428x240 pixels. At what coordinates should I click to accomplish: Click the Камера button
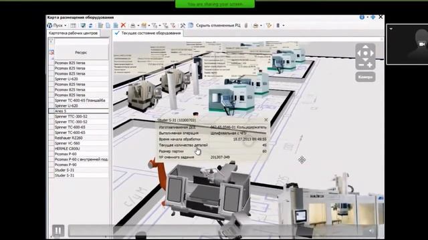(365, 77)
